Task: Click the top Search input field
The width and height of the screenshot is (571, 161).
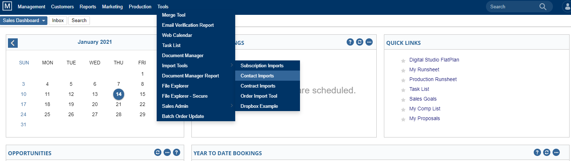Action: point(513,7)
